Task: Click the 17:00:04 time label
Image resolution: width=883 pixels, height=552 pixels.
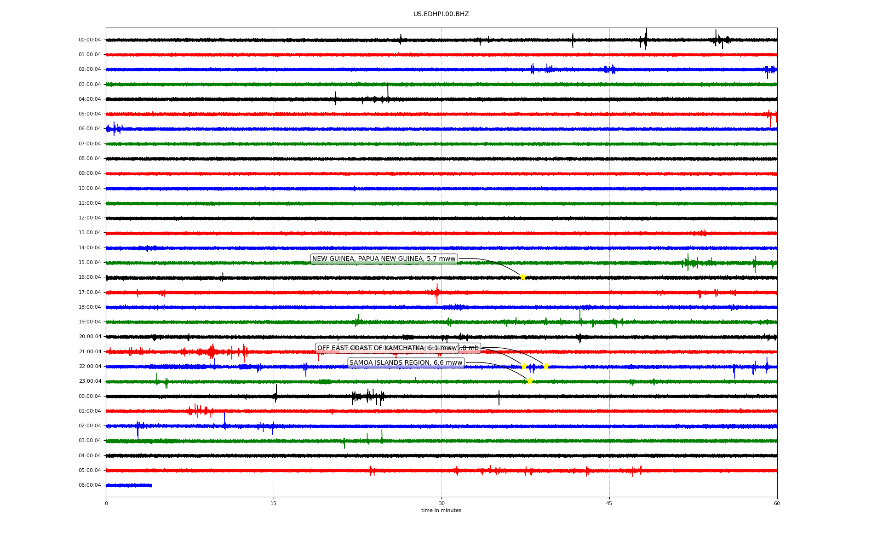Action: [x=90, y=293]
